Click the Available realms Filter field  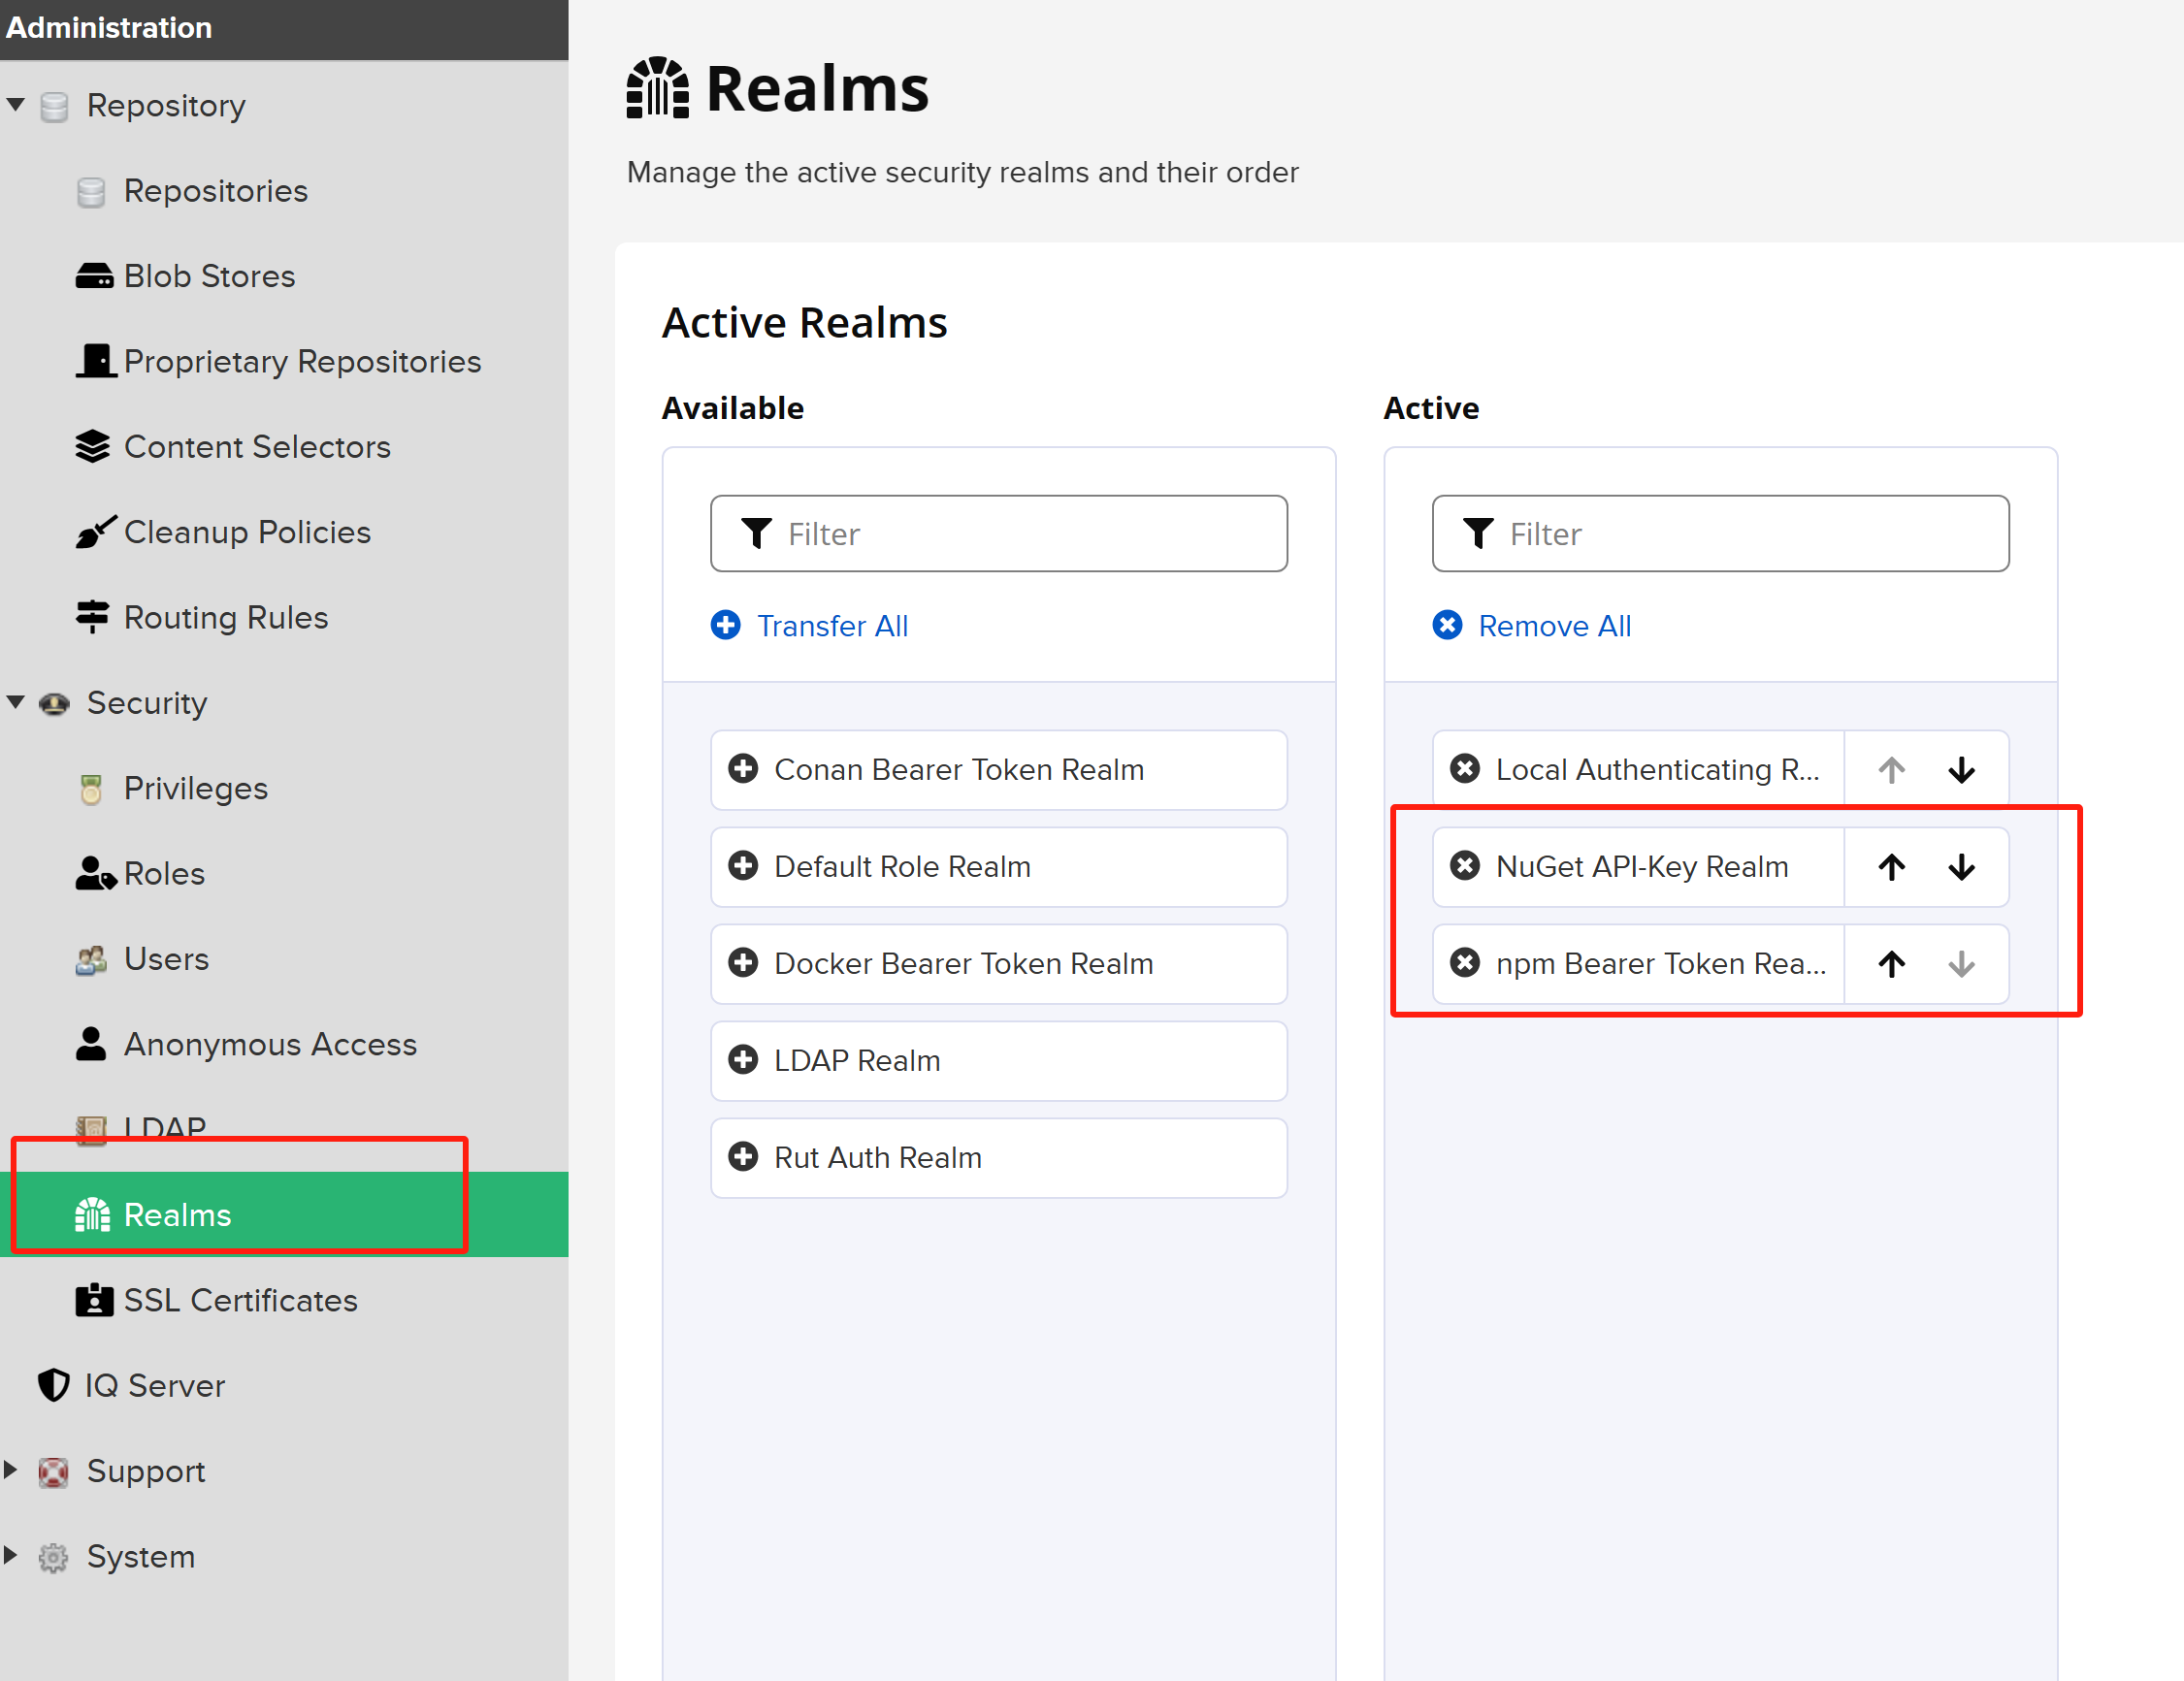pyautogui.click(x=998, y=534)
